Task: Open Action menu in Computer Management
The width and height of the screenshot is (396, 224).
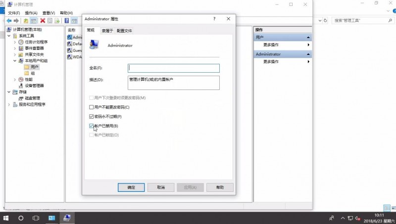Action: [31, 13]
